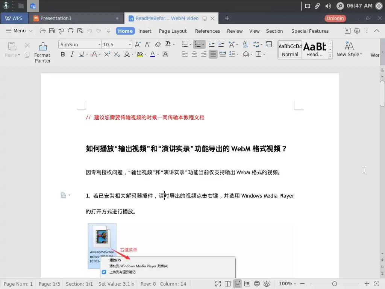Switch to Web Layout view icon
The image size is (385, 289).
pos(257,284)
